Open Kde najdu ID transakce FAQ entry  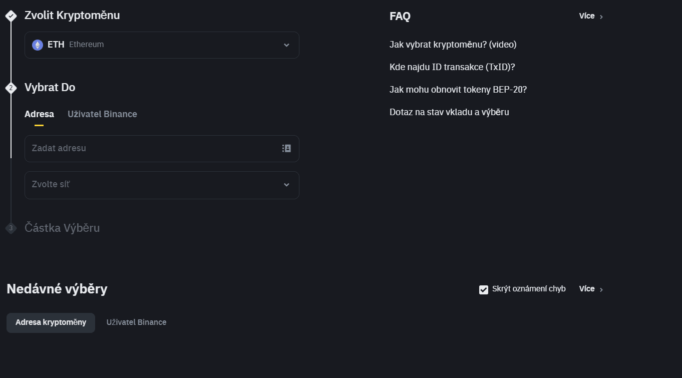click(452, 67)
